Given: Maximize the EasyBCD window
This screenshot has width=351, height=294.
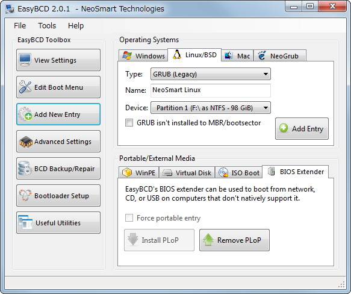Looking at the screenshot, I should click(x=310, y=6).
